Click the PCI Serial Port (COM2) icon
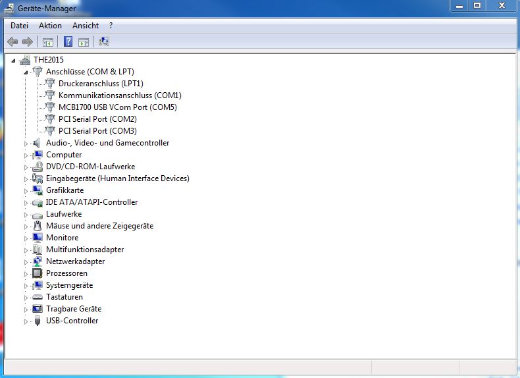This screenshot has height=378, width=520. (x=50, y=119)
